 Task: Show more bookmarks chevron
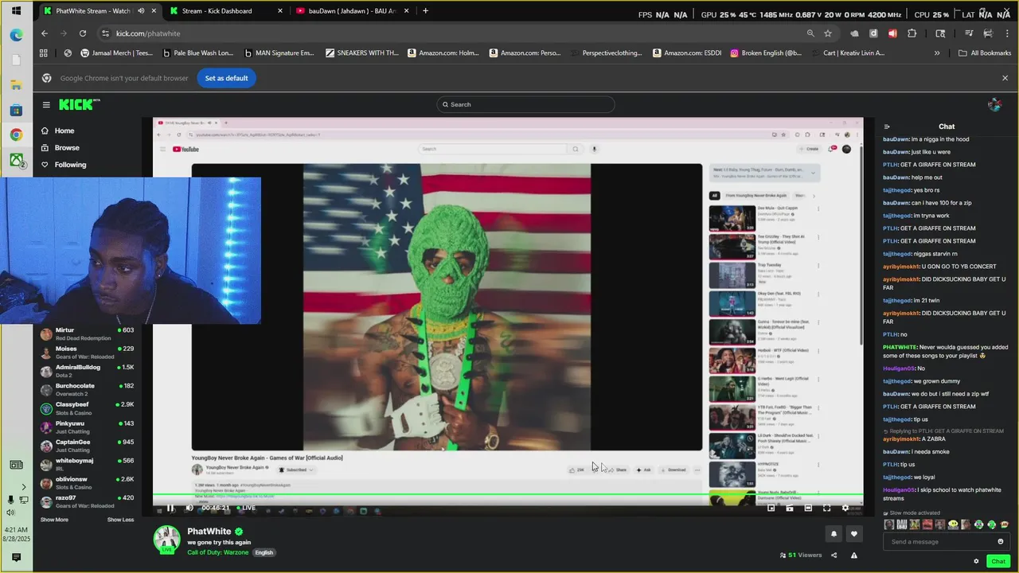pyautogui.click(x=937, y=53)
